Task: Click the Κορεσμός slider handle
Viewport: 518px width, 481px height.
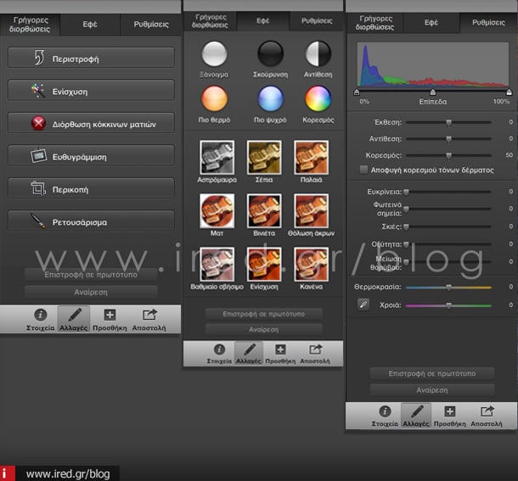Action: pos(448,156)
